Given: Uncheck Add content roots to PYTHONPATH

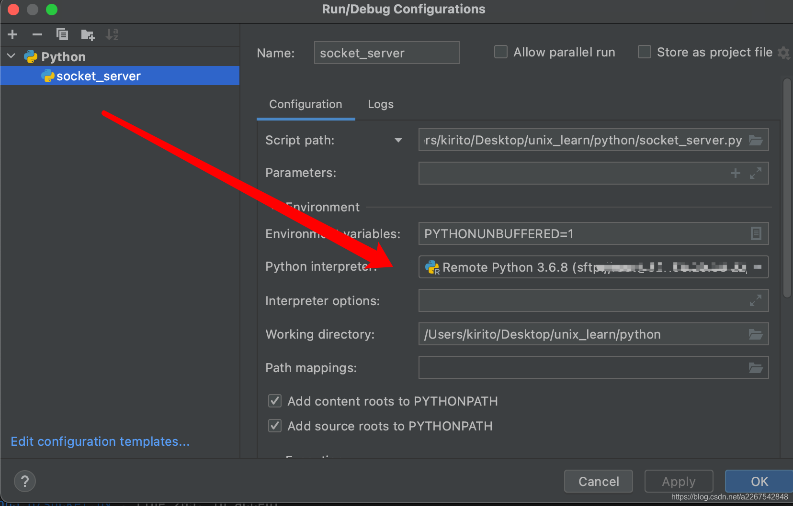Looking at the screenshot, I should (275, 401).
